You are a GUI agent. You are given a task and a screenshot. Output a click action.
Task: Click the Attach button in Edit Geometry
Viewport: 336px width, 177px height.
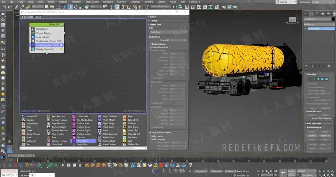click(x=312, y=136)
